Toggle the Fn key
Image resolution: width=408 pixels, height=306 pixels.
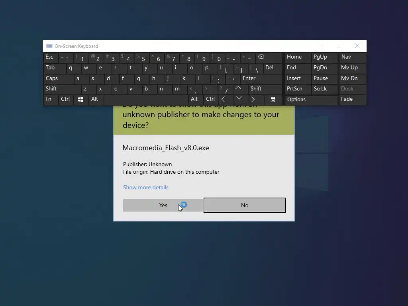pos(51,100)
